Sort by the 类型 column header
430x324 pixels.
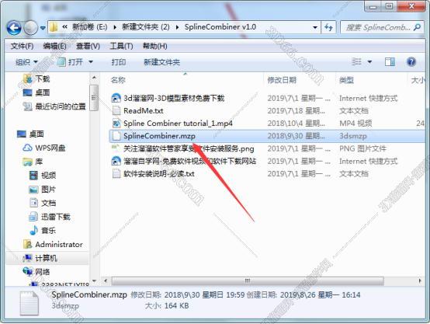tap(346, 80)
